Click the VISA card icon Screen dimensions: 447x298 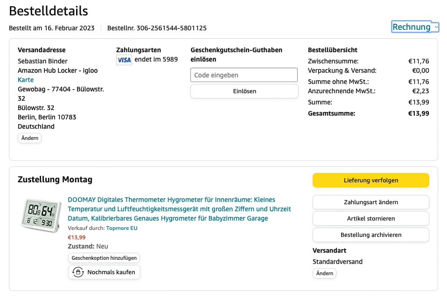(124, 60)
